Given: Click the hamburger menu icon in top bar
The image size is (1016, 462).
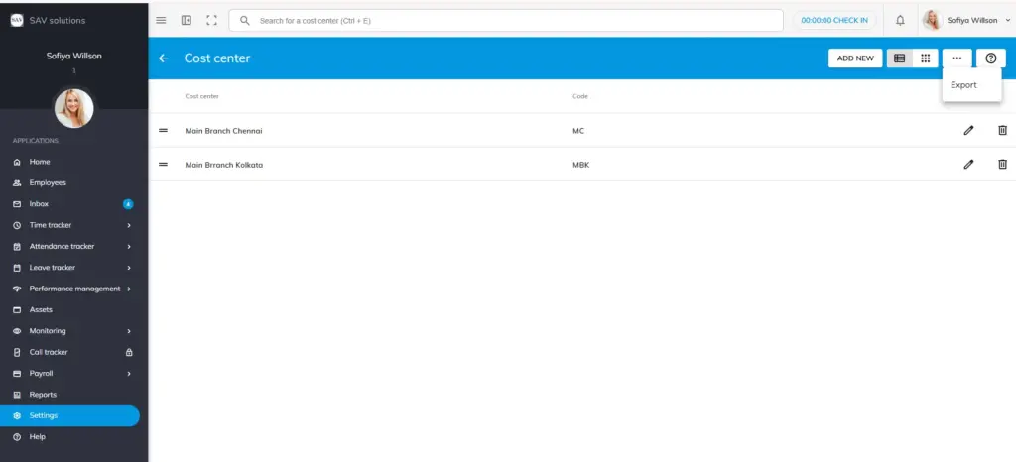Looking at the screenshot, I should (x=162, y=20).
